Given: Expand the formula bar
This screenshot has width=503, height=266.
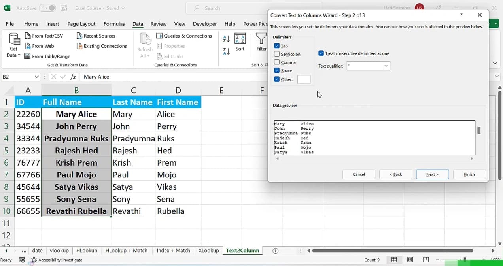Looking at the screenshot, I should (x=497, y=77).
